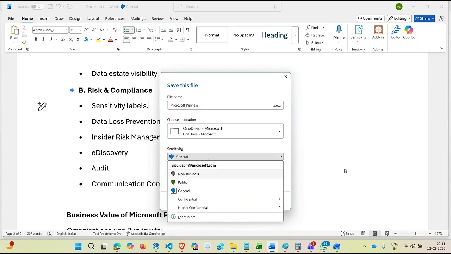Open Visual Studio Code from taskbar
The width and height of the screenshot is (451, 254).
[169, 246]
